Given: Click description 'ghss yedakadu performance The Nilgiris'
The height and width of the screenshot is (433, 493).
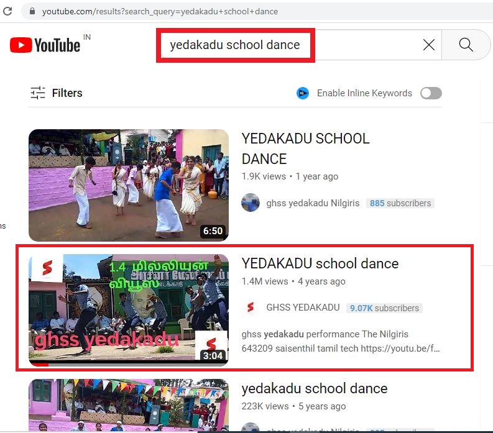Looking at the screenshot, I should point(325,334).
